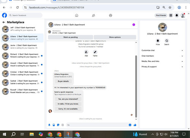Open notification center on taskbar
The height and width of the screenshot is (138, 190).
point(184,134)
